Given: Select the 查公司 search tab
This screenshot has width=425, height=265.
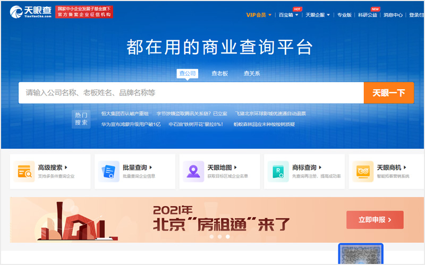Looking at the screenshot, I should click(x=188, y=73).
